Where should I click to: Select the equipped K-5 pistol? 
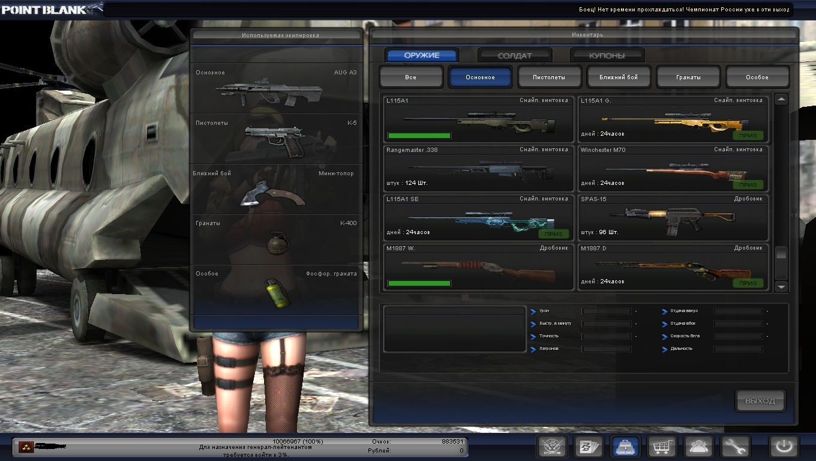[x=276, y=139]
